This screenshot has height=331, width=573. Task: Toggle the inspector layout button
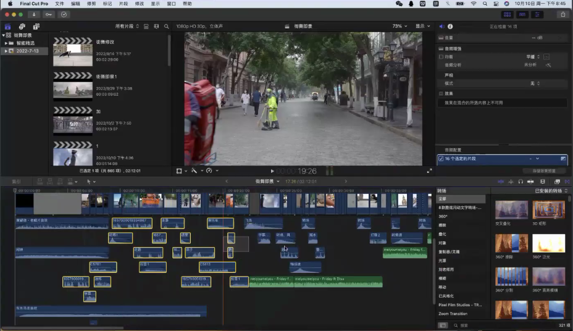click(537, 14)
